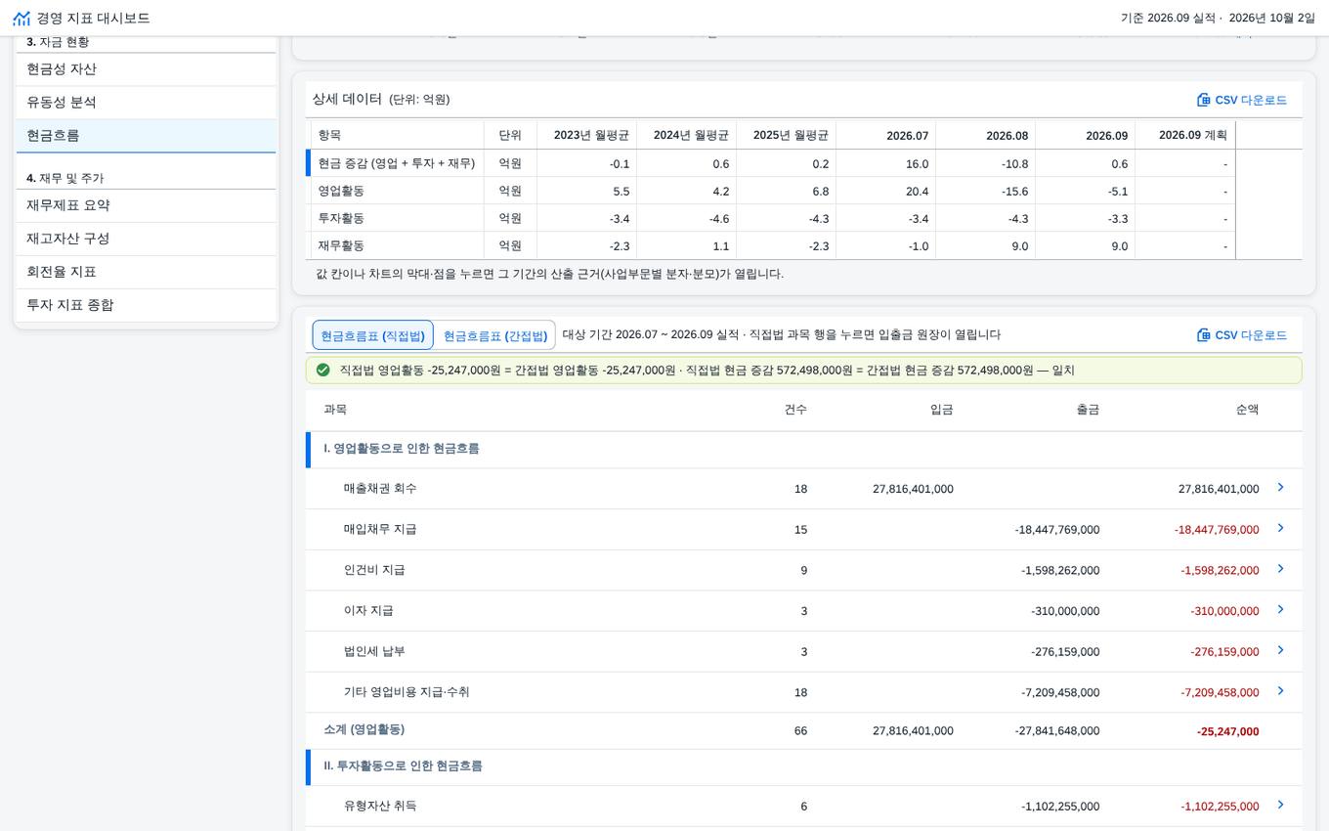Click the 이자 지급 출금 amount -310,000,000
Image resolution: width=1329 pixels, height=831 pixels.
coord(1065,611)
